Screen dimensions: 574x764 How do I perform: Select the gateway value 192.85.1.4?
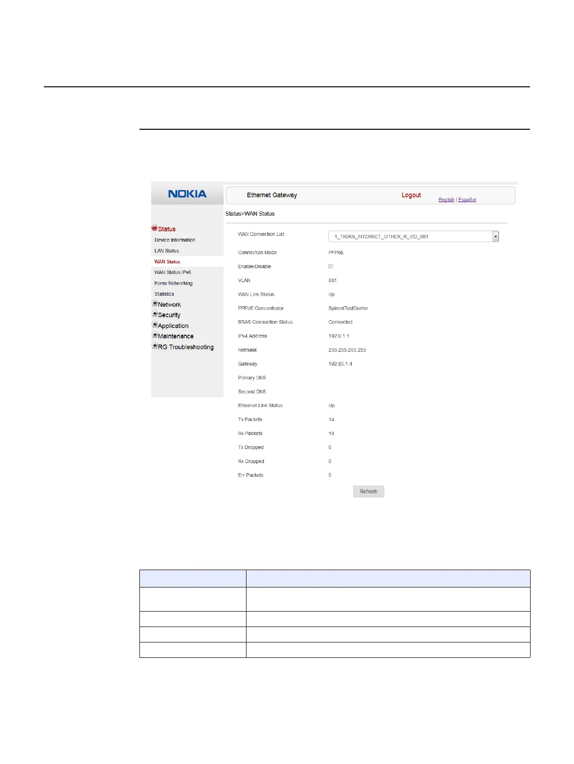[340, 364]
